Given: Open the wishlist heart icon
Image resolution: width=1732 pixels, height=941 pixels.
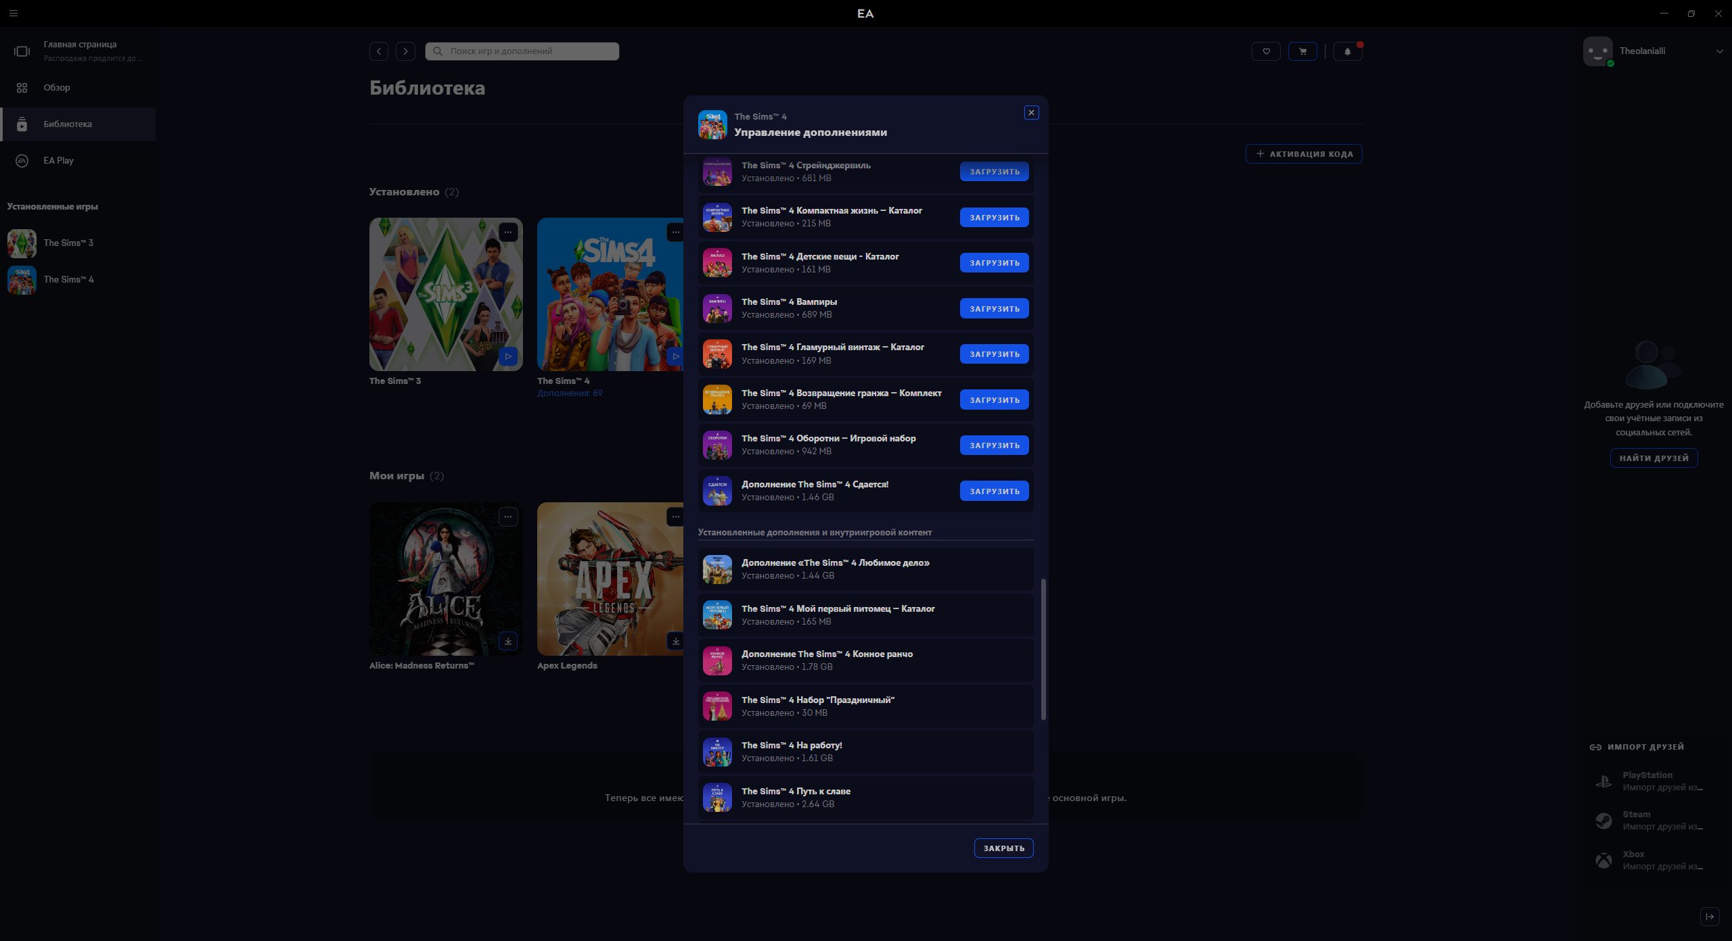Looking at the screenshot, I should (x=1266, y=51).
